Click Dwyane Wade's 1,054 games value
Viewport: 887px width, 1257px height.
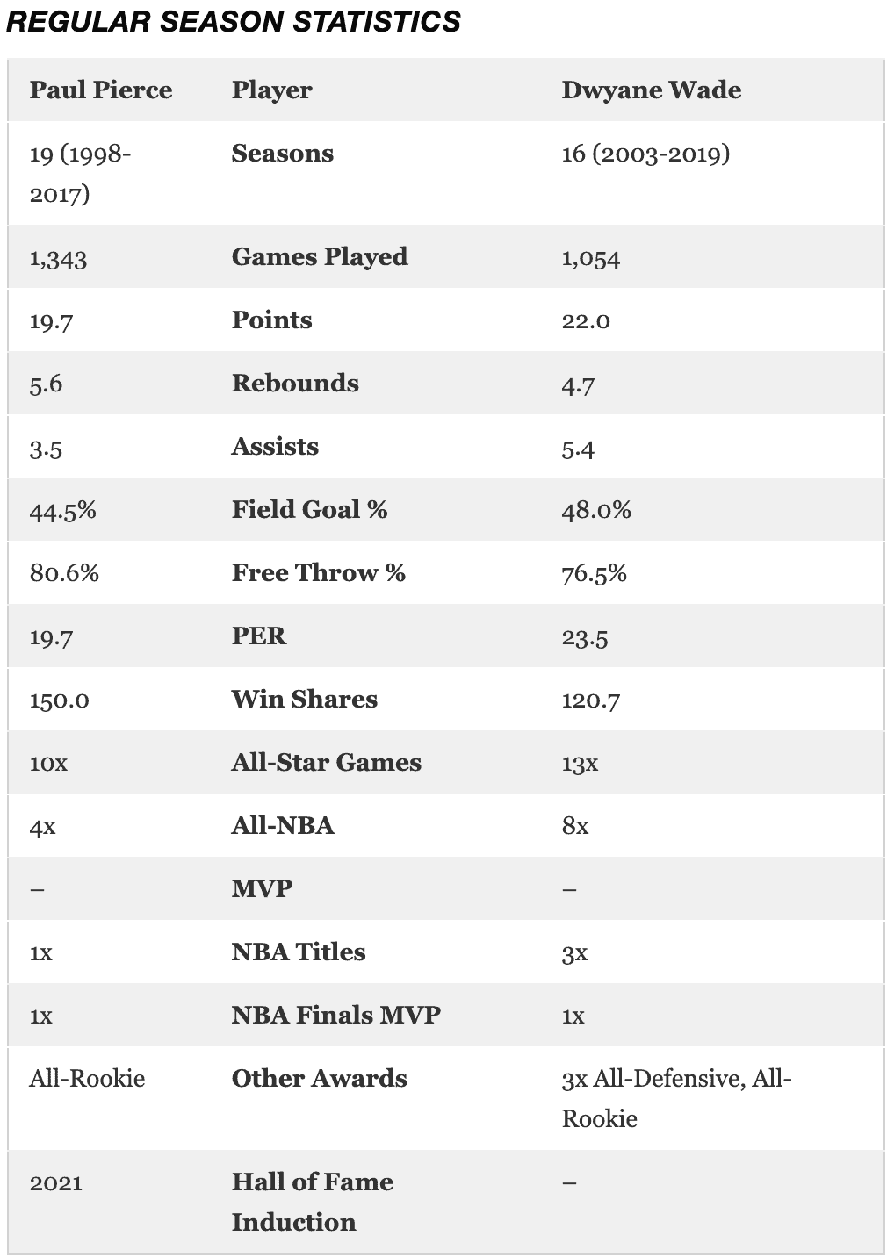(x=590, y=259)
